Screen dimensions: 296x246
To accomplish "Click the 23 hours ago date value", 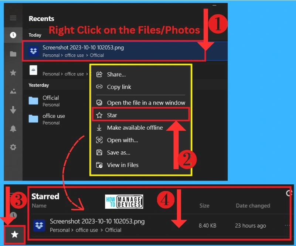I will pyautogui.click(x=251, y=225).
